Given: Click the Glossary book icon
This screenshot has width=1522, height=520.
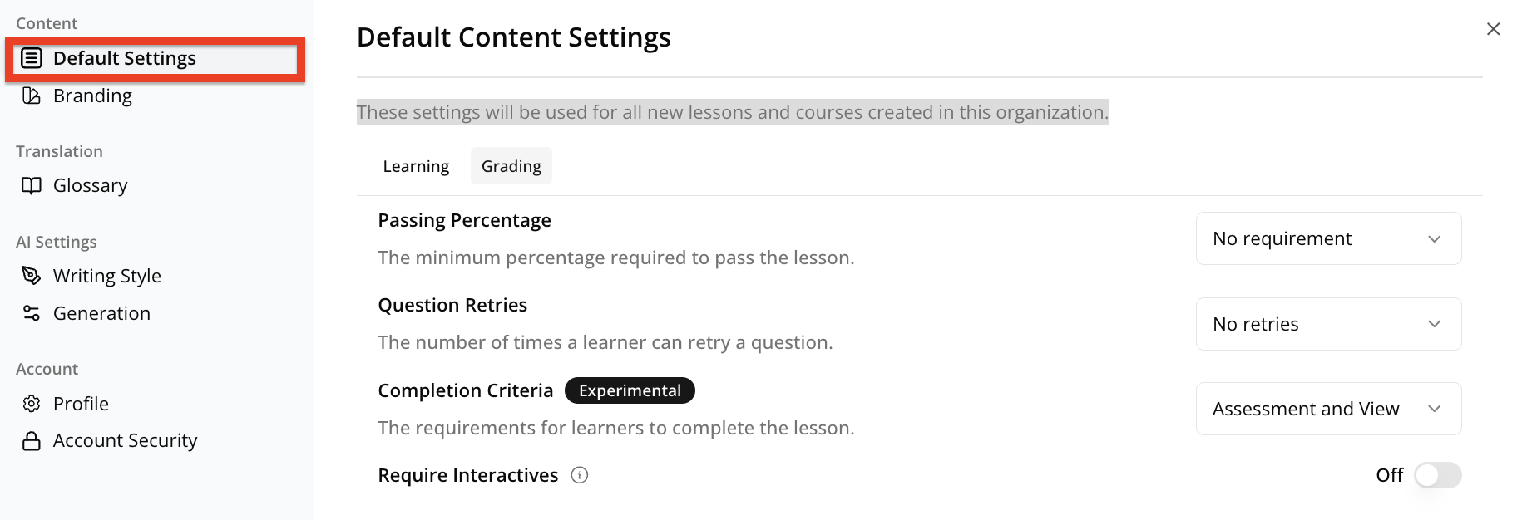Looking at the screenshot, I should click(32, 185).
